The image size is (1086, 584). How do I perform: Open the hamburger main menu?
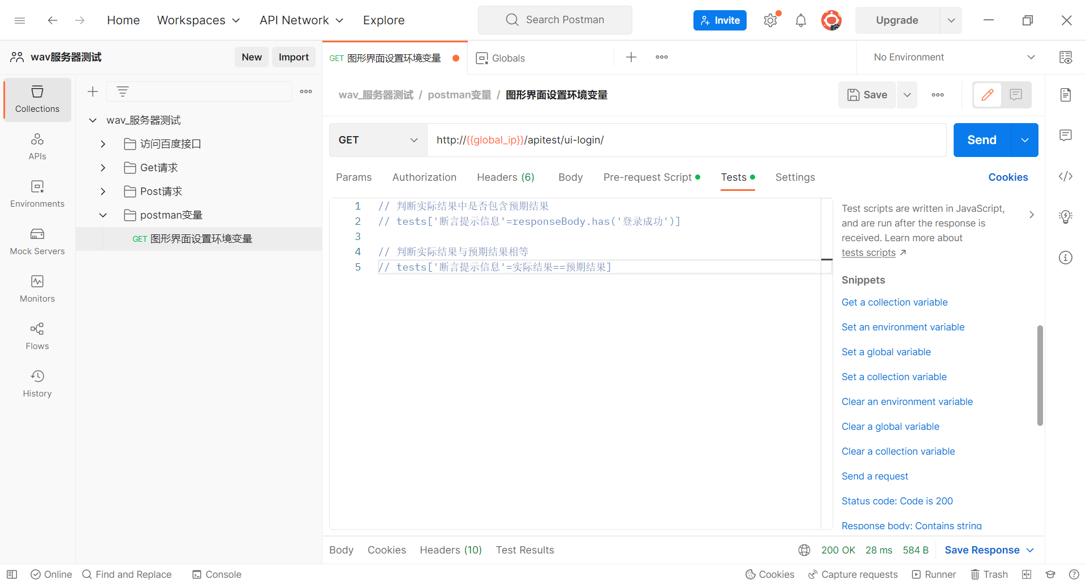20,20
